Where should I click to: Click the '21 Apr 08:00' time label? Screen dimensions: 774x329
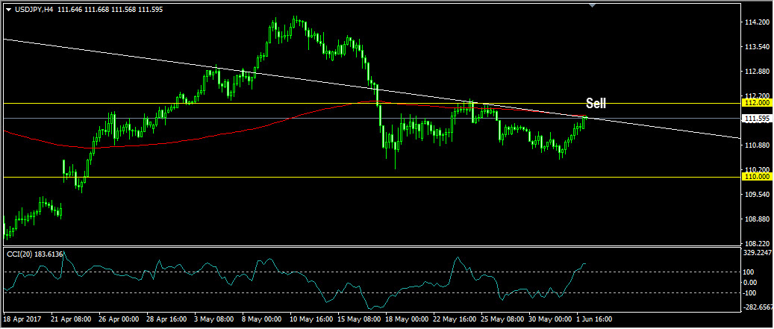(x=69, y=319)
